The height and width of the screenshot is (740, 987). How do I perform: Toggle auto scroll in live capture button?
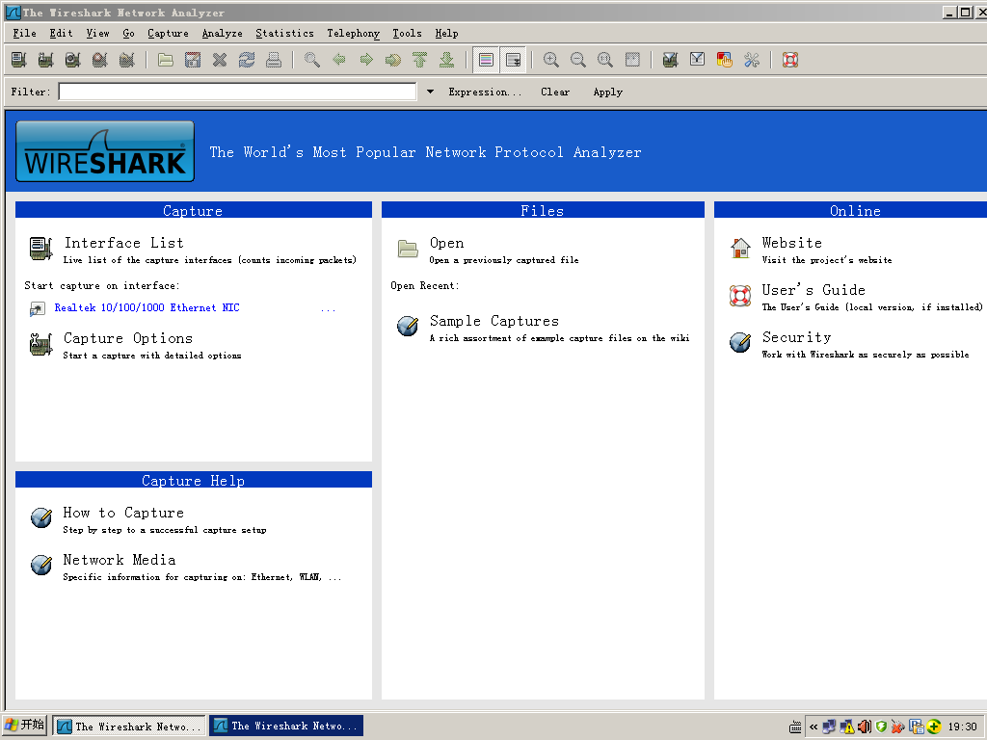513,60
